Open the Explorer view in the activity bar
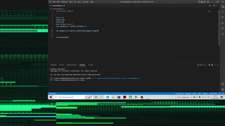This screenshot has width=225, height=126. click(223, 6)
